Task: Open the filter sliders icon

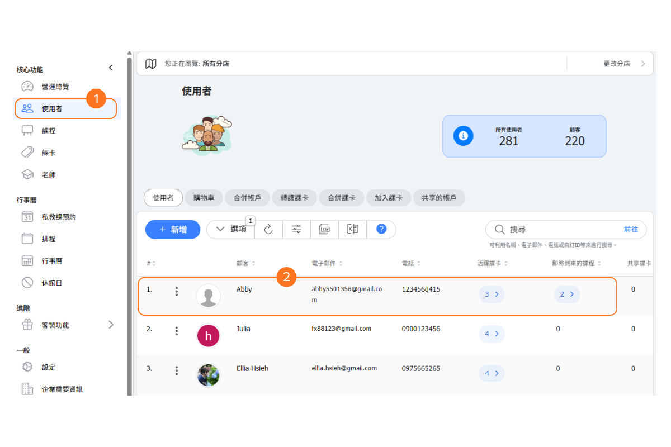Action: [296, 229]
